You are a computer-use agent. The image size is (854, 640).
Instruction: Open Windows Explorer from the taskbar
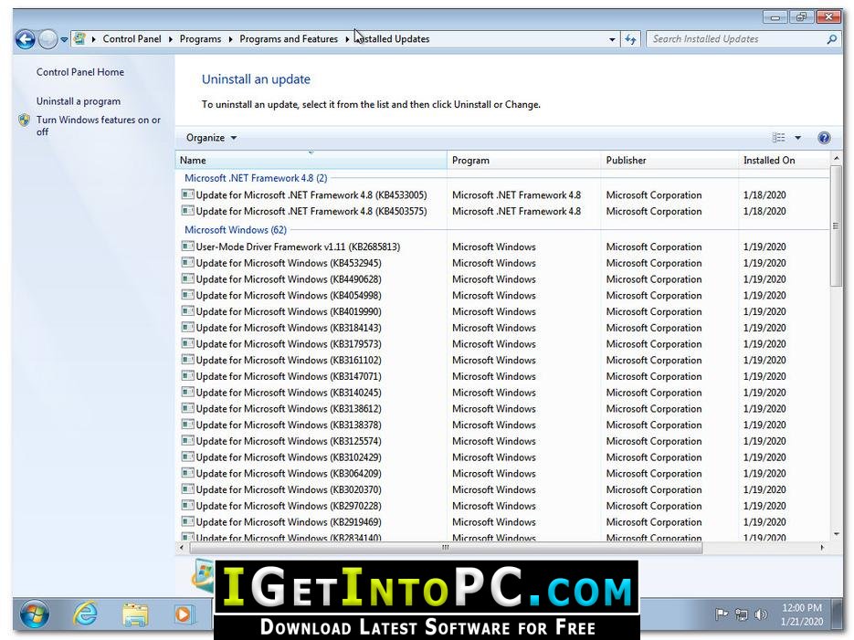(x=134, y=615)
